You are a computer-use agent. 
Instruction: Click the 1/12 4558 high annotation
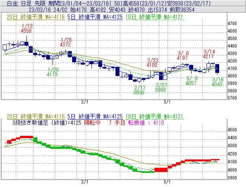[26, 28]
